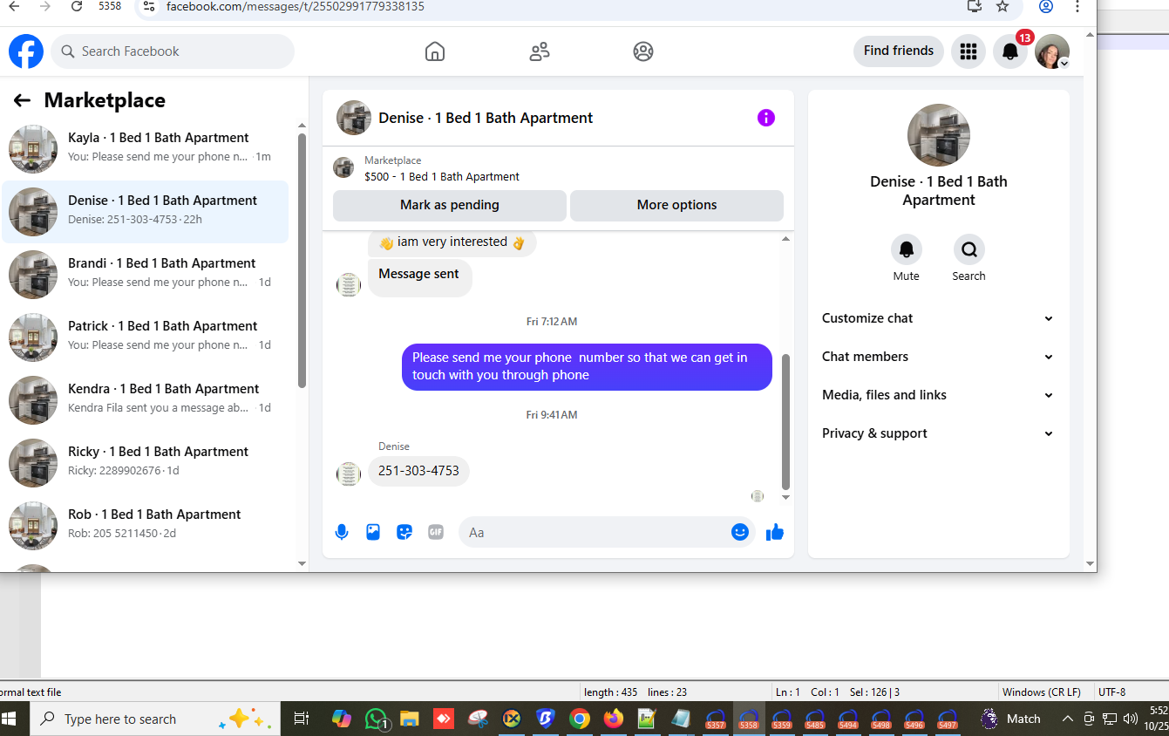Open the Facebook Home tab icon
1169x736 pixels.
click(x=435, y=51)
